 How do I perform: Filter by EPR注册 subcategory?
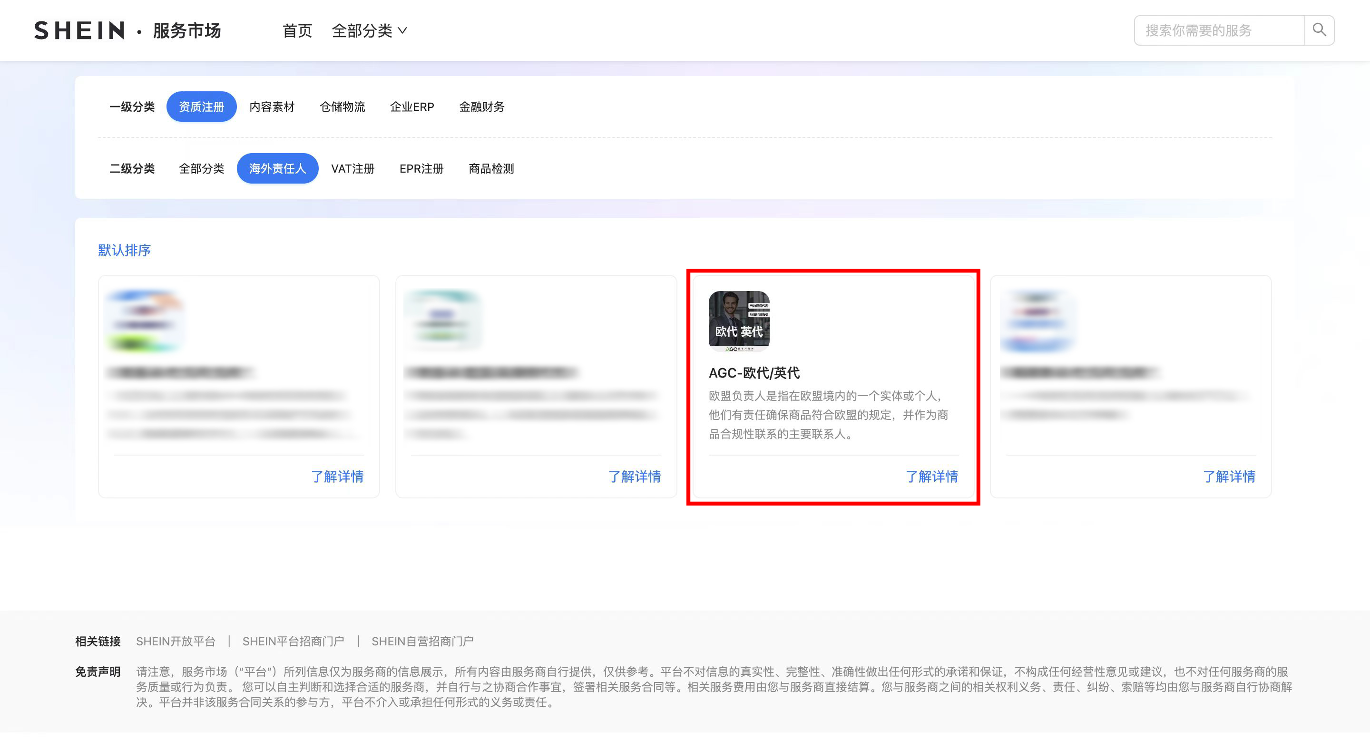pos(421,168)
